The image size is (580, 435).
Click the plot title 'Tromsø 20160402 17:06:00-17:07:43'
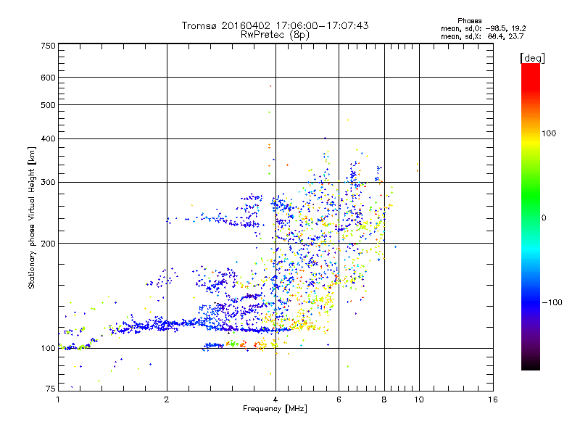pos(275,25)
